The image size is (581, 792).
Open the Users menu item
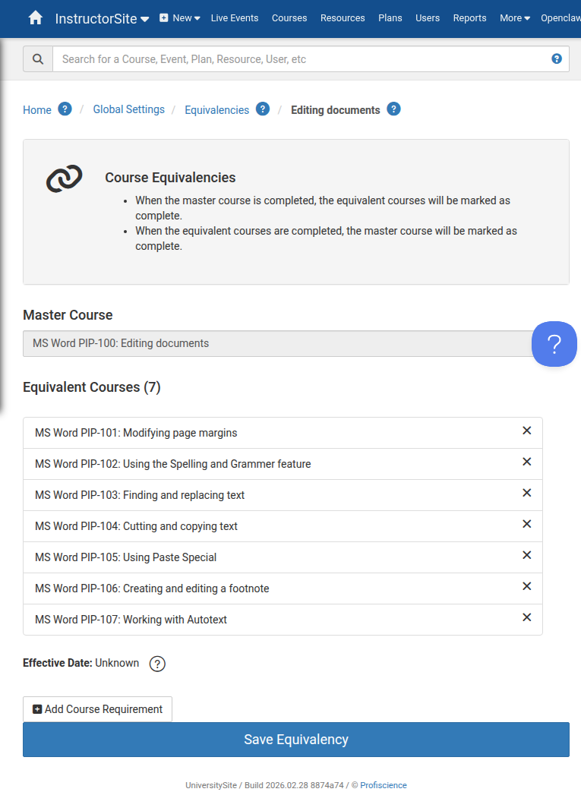click(x=428, y=18)
